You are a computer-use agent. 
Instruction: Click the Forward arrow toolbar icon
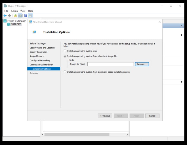point(9,15)
